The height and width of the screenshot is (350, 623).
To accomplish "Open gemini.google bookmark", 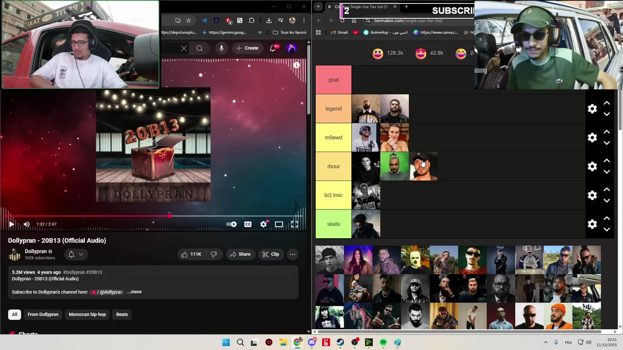I will coord(224,33).
